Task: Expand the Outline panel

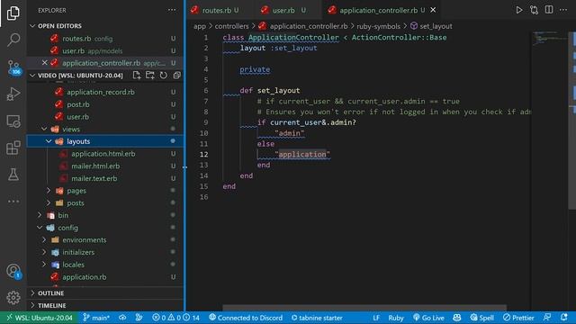Action: (x=105, y=292)
